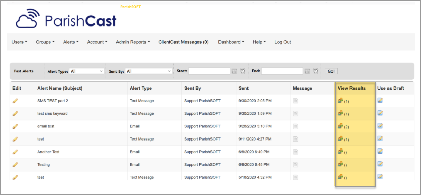The image size is (421, 195).
Task: Click the 'email test' alert name
Action: [46, 126]
